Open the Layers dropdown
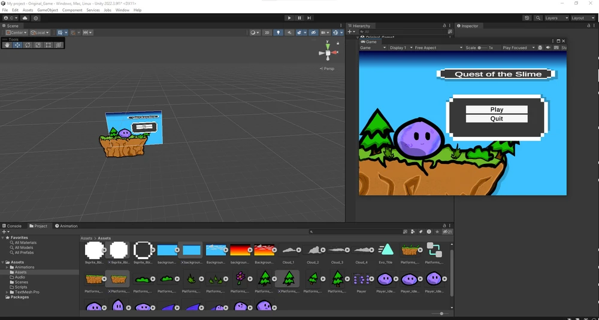 tap(555, 18)
